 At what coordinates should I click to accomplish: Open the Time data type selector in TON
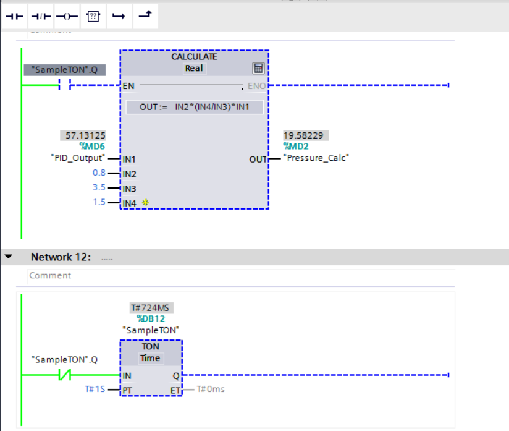pos(150,358)
